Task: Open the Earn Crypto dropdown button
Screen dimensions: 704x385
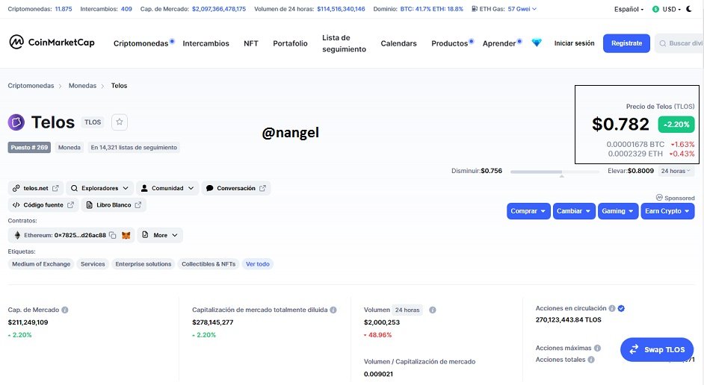Action: 667,211
